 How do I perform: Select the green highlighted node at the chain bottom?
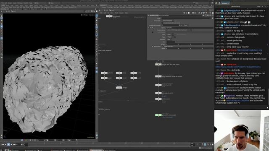(158, 115)
